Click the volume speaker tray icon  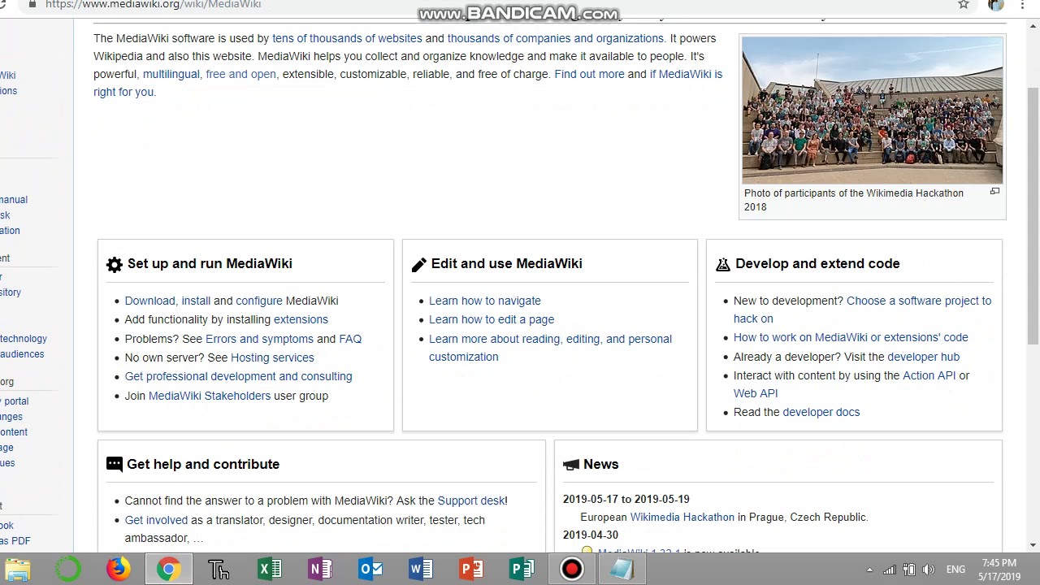coord(929,570)
